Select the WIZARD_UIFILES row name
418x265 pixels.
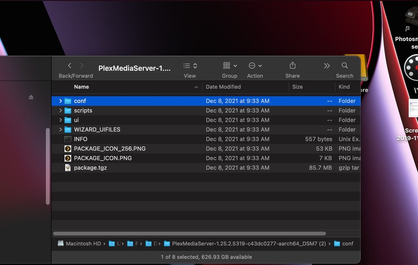tap(97, 130)
